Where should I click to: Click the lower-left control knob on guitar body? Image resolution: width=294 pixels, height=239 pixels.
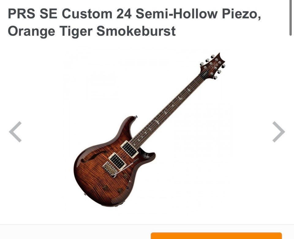tap(106, 188)
